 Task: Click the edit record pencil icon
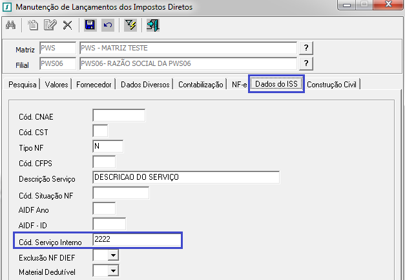pyautogui.click(x=50, y=25)
